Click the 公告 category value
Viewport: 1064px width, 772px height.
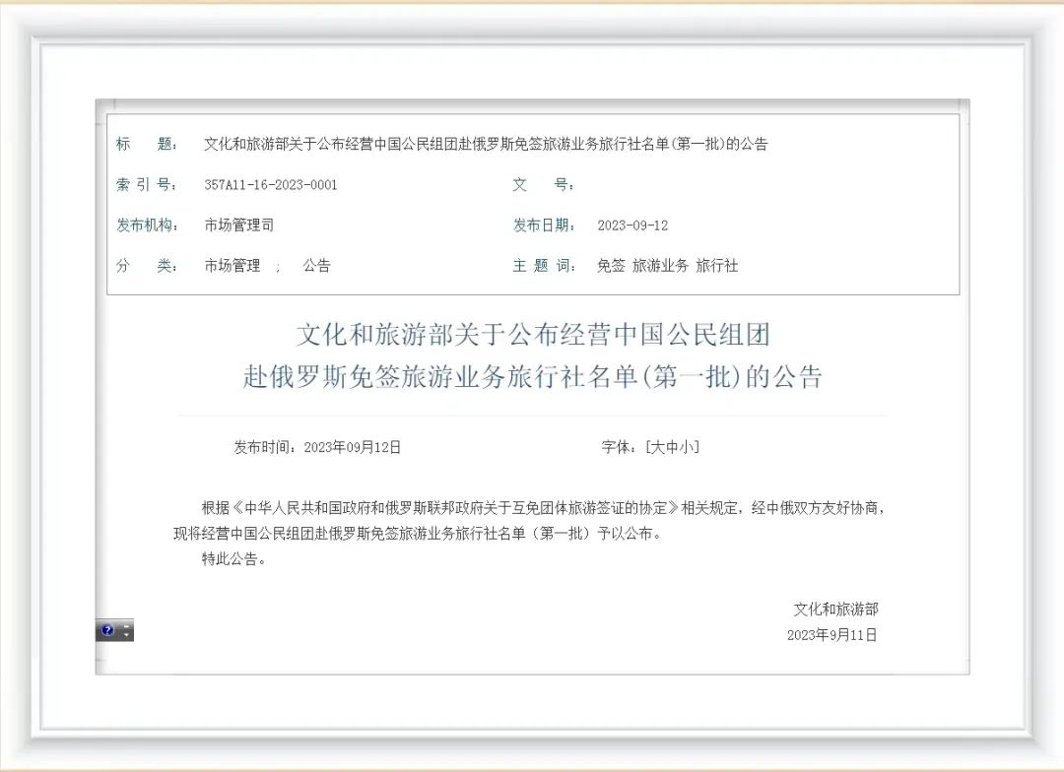click(x=316, y=266)
